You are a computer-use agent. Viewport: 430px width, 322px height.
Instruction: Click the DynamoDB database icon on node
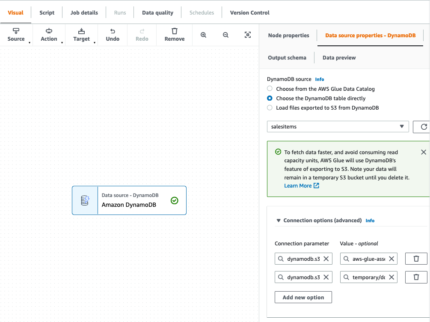pyautogui.click(x=85, y=200)
